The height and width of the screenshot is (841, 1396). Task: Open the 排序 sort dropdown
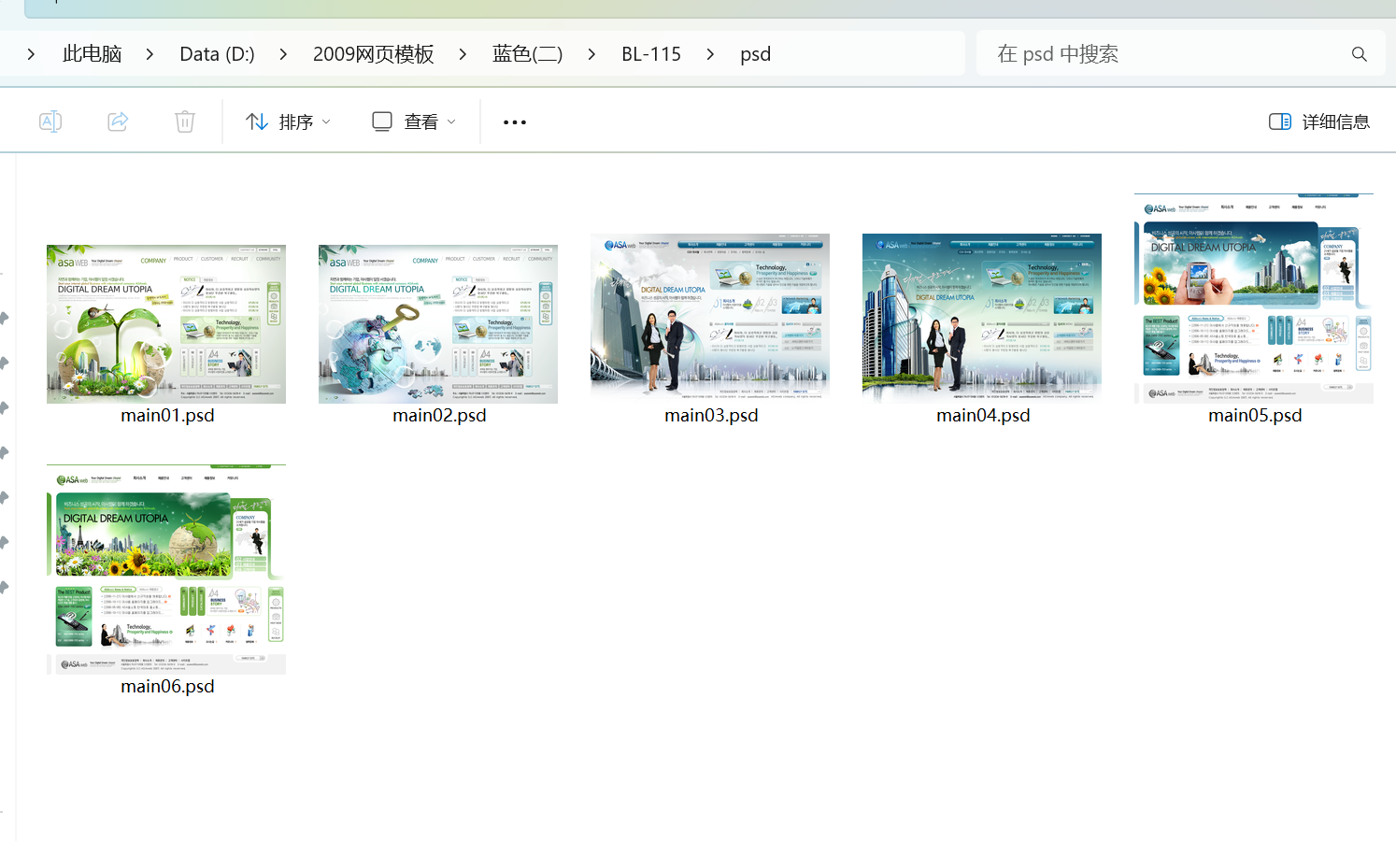pyautogui.click(x=288, y=121)
